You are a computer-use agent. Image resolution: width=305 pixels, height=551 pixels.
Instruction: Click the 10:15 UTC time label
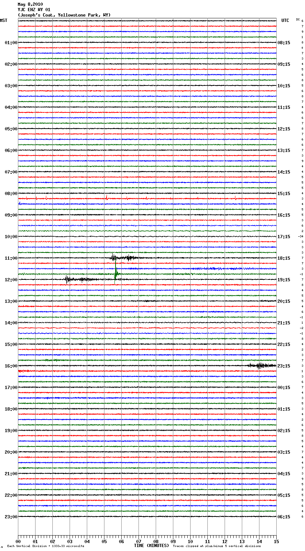284,86
